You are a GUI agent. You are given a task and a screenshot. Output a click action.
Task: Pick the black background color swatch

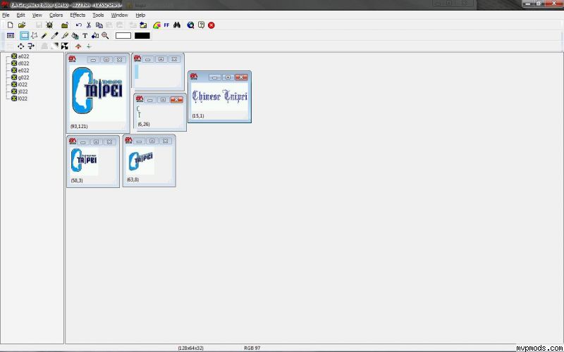pyautogui.click(x=142, y=36)
